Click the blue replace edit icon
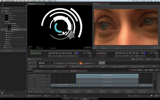 point(140,59)
